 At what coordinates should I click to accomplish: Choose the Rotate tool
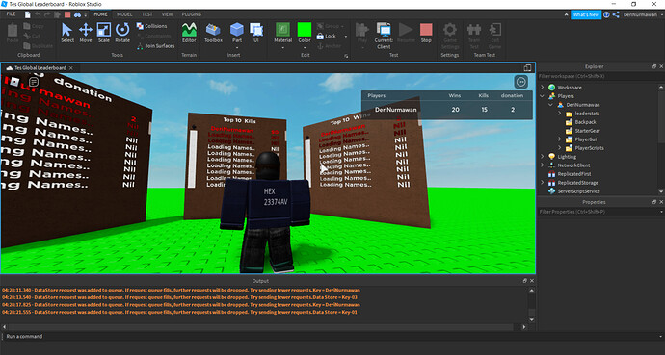point(122,33)
